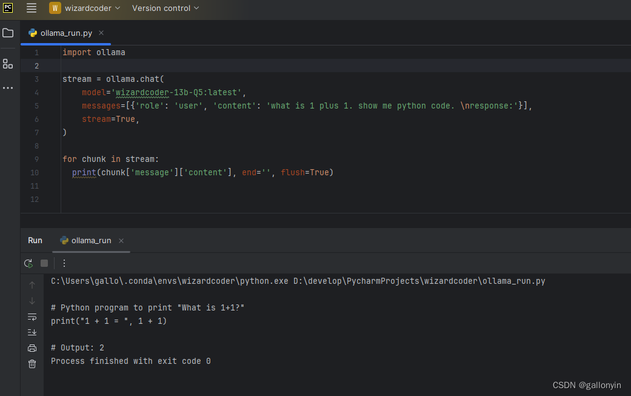Screen dimensions: 631x396
Task: Click 'stream=True,' on line 6
Action: (111, 119)
